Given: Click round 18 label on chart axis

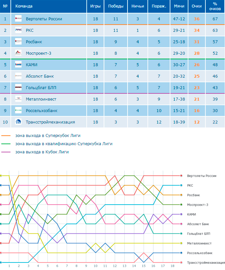Looking at the screenshot, I should click(x=172, y=266).
